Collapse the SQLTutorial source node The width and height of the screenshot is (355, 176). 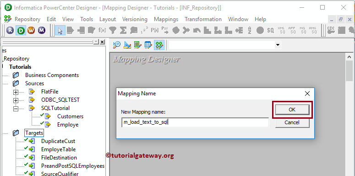(16, 109)
